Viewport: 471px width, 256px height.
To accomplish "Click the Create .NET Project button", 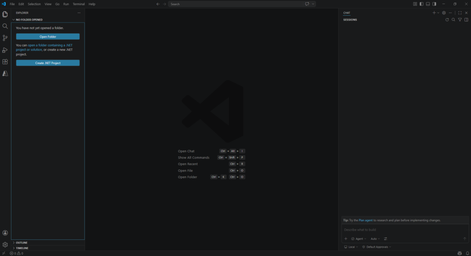I will [48, 63].
